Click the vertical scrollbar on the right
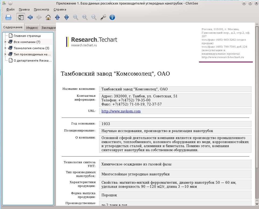Screen dimensions: 259x209 257,114
